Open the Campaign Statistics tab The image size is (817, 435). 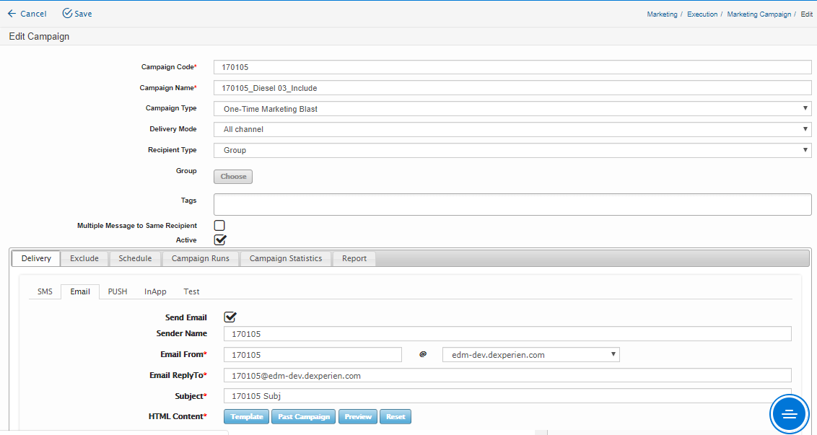[x=285, y=258]
